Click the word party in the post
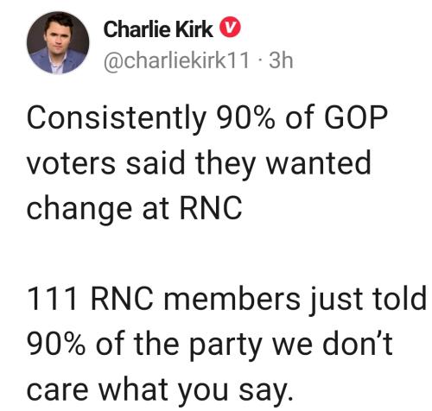432x411 pixels. [x=226, y=345]
